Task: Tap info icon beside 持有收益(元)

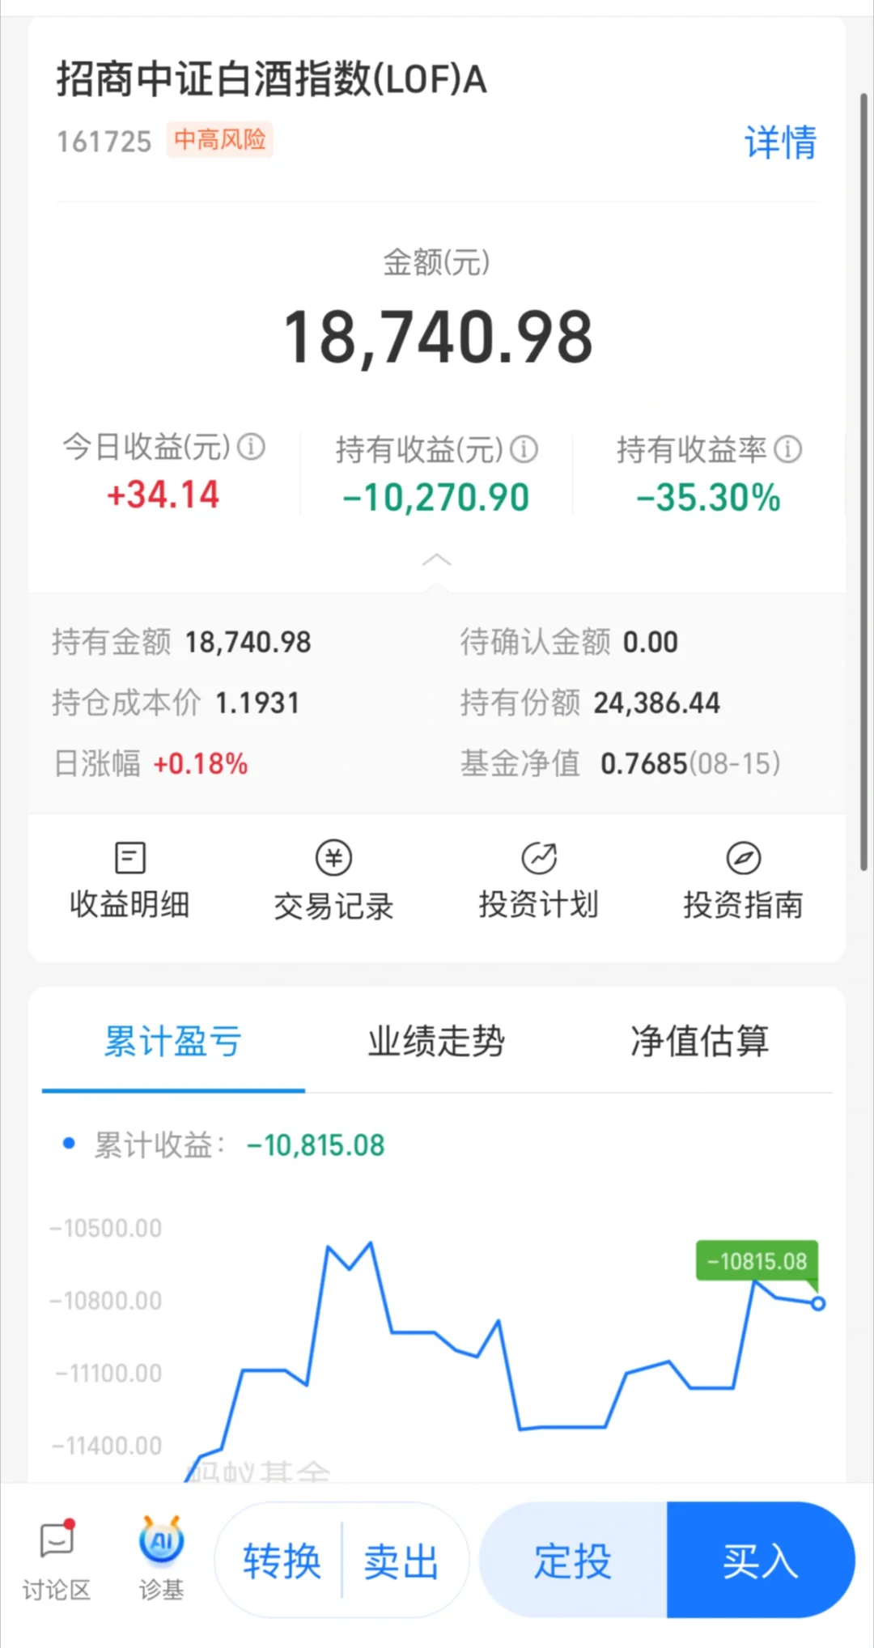Action: [x=524, y=449]
